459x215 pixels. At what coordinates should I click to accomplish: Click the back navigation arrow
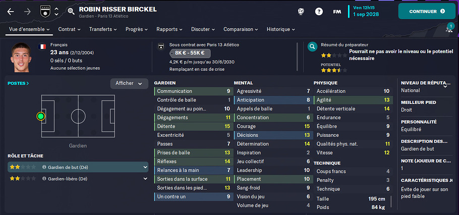[x=11, y=11]
